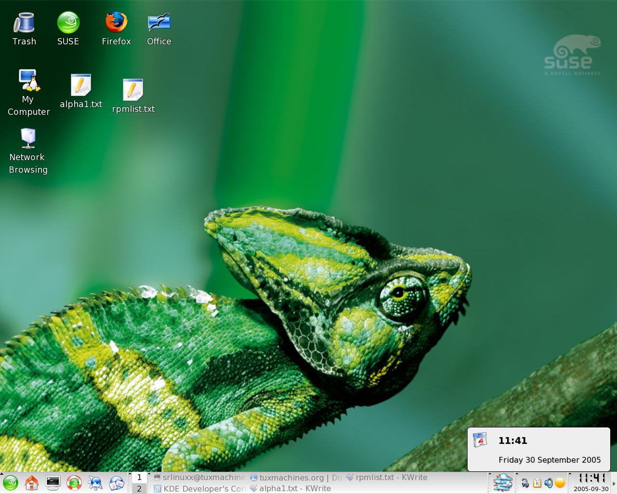Viewport: 617px width, 494px height.
Task: Open the printer tray icon
Action: pyautogui.click(x=525, y=483)
